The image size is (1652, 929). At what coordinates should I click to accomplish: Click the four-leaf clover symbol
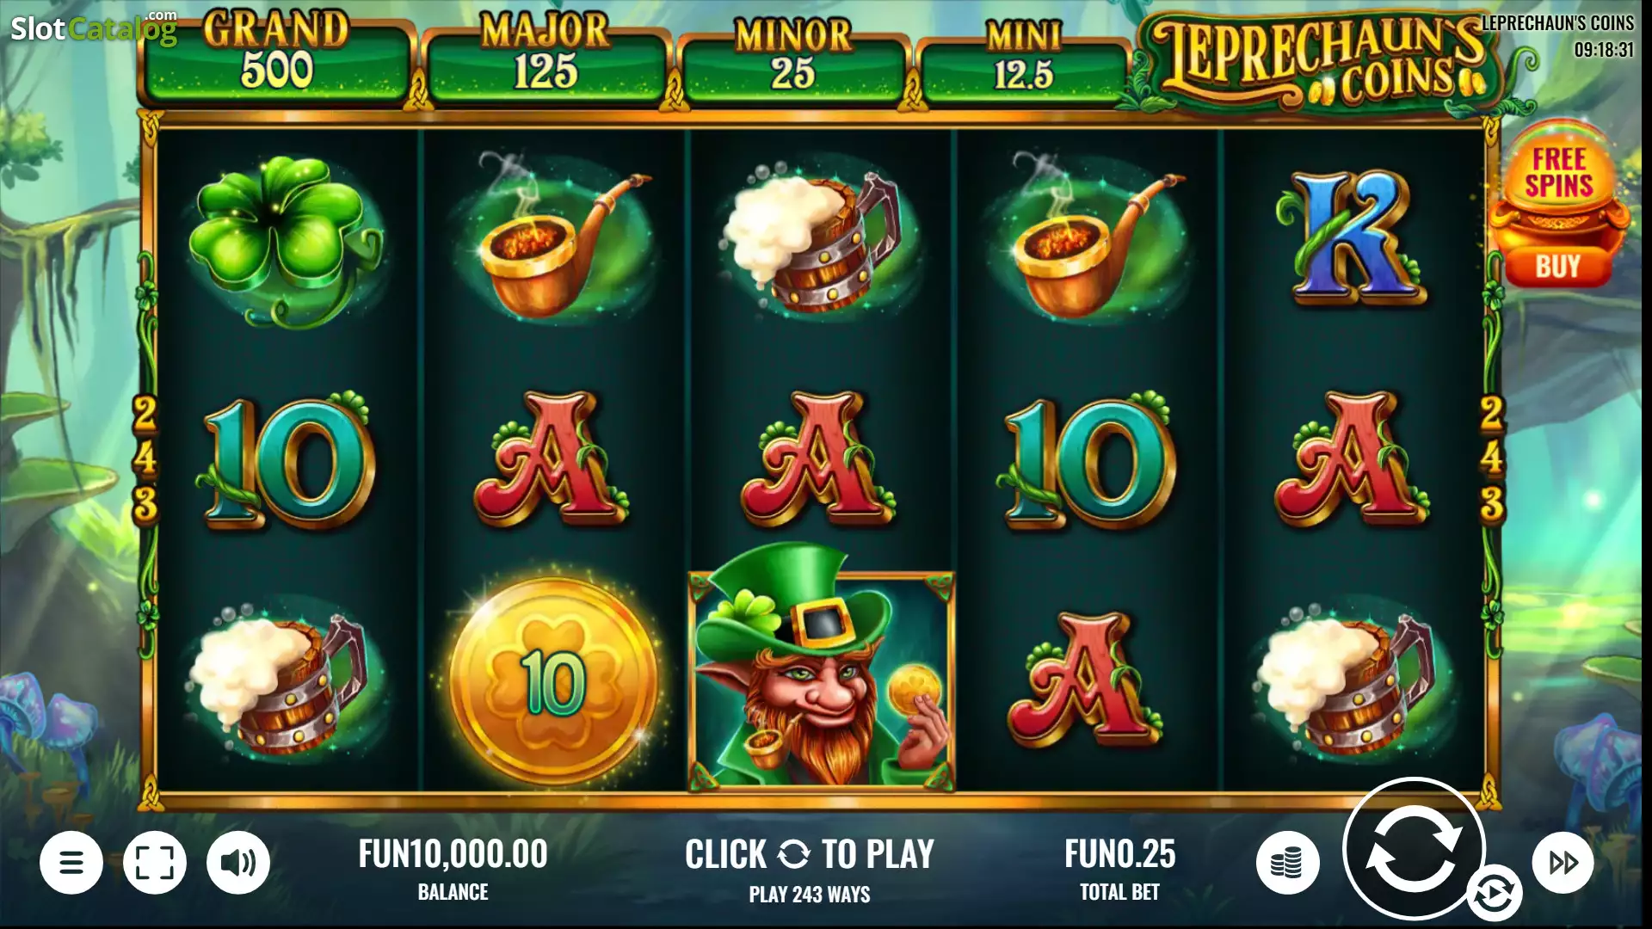coord(286,239)
